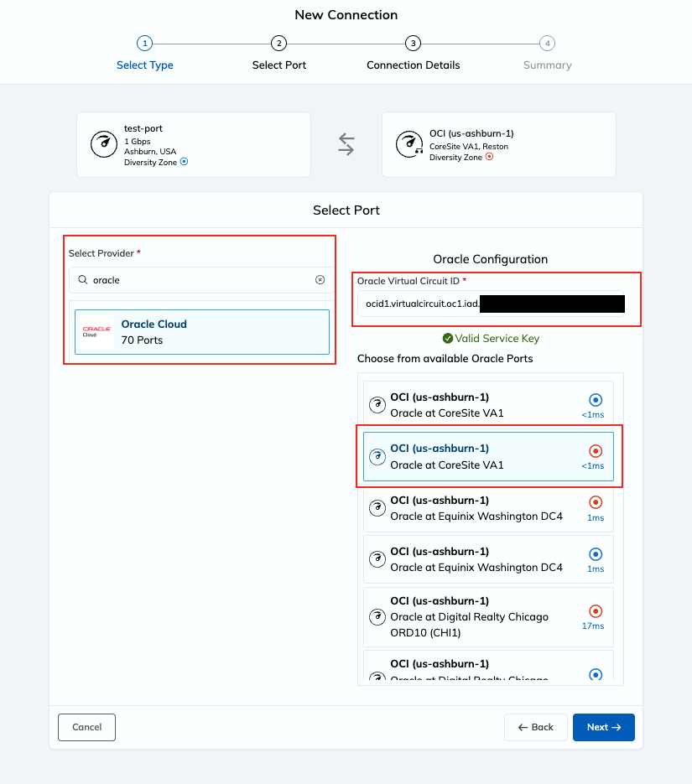Screen dimensions: 692x784
Task: Open the Select Port step label
Action: click(x=278, y=65)
